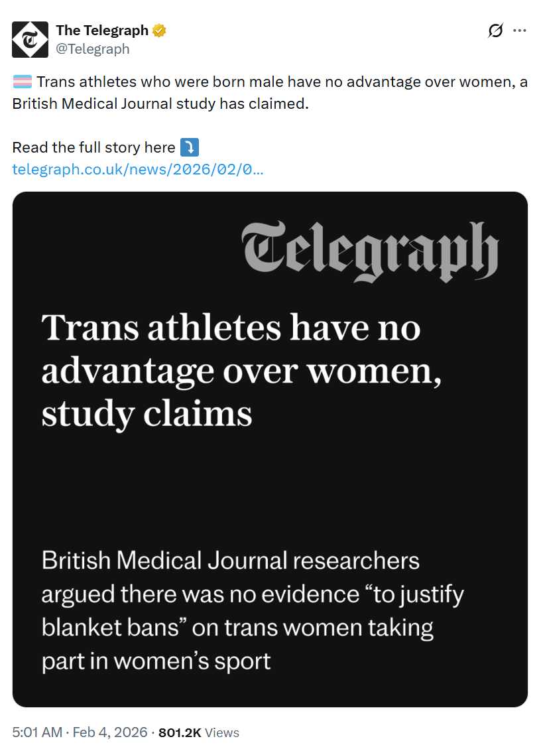Image resolution: width=541 pixels, height=749 pixels.
Task: Click the trans flag emoji
Action: [x=22, y=83]
